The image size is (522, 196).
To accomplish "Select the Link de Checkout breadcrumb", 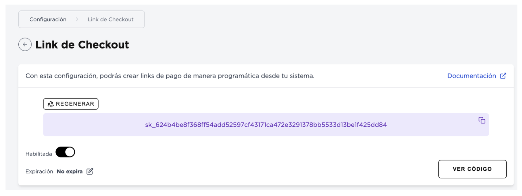I will (110, 20).
